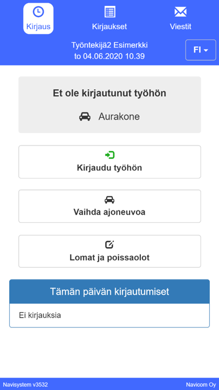Open Lomat ja poissaolot
The image size is (219, 390).
click(x=109, y=251)
